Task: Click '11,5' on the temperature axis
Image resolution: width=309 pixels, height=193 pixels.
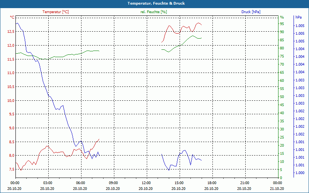Action: pyautogui.click(x=11, y=59)
